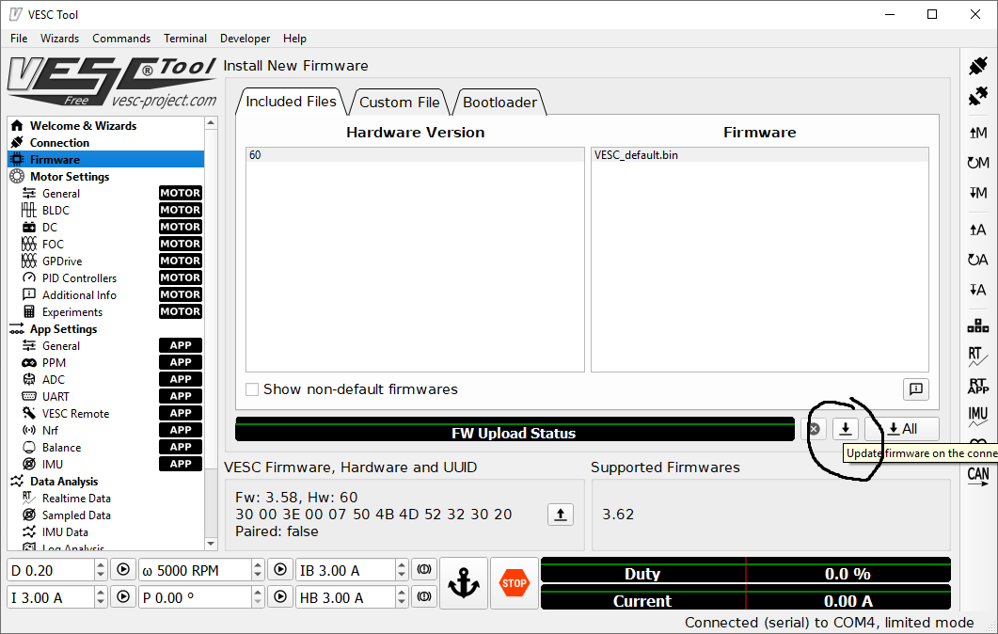The image size is (998, 634).
Task: Click the update All firmware button
Action: coord(902,429)
